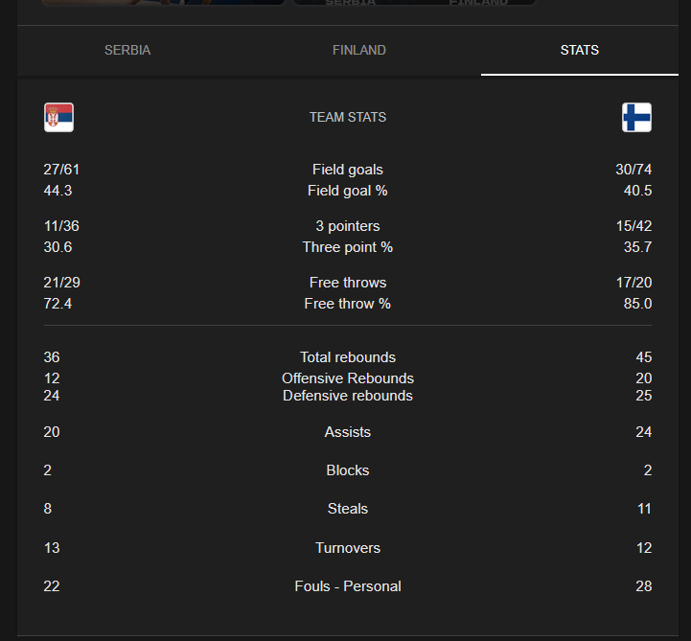Image resolution: width=691 pixels, height=641 pixels.
Task: Click the Fouls - Personal label
Action: (x=348, y=586)
